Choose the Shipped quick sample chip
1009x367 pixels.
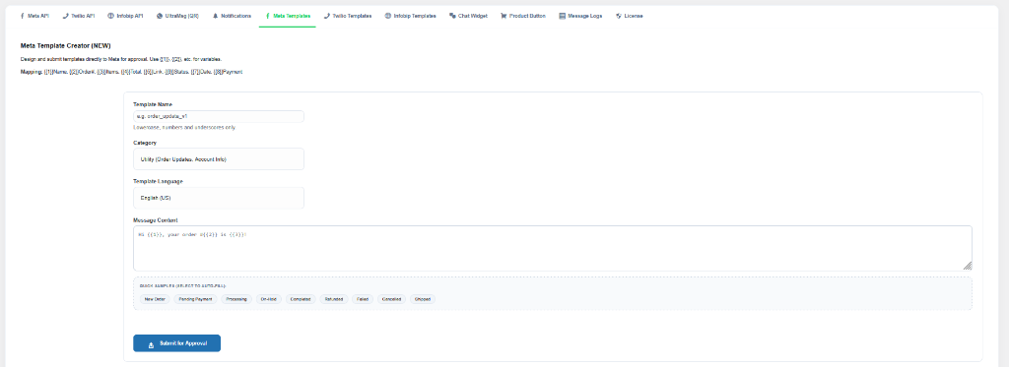tap(423, 299)
